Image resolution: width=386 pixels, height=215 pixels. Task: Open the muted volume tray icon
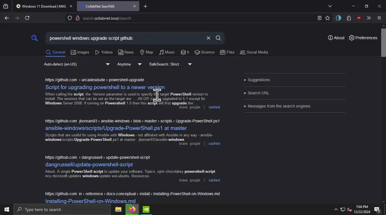tap(349, 209)
